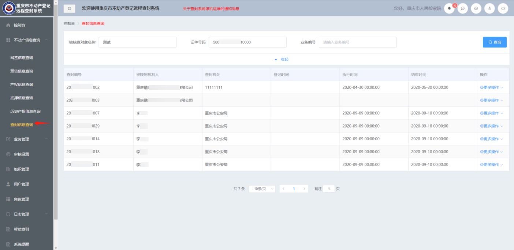514x250 pixels.
Task: Click the power logout icon
Action: pyautogui.click(x=503, y=8)
